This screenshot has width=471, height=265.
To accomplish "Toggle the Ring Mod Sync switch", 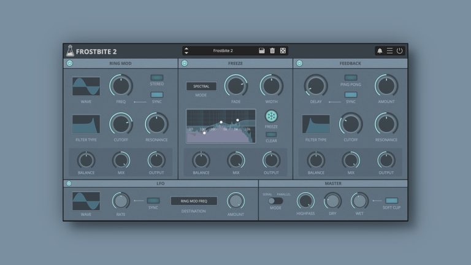I will click(157, 94).
